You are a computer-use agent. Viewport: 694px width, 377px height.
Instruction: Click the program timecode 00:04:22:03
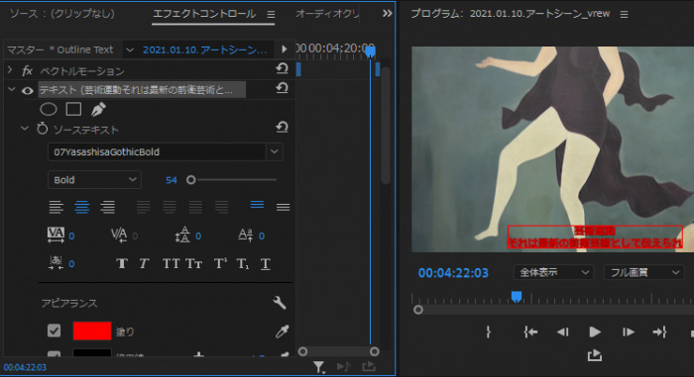click(453, 273)
